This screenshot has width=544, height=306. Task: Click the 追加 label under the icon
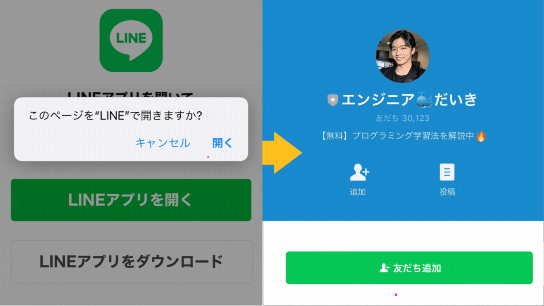[x=358, y=192]
